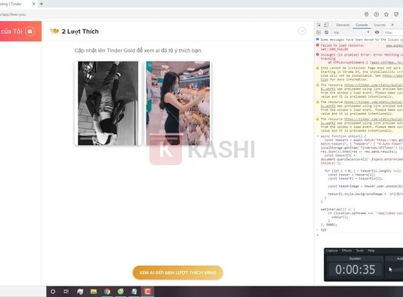Open the Sources tab in DevTools

[x=380, y=25]
